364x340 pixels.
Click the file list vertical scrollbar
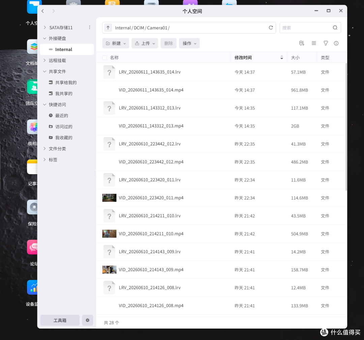(346, 127)
